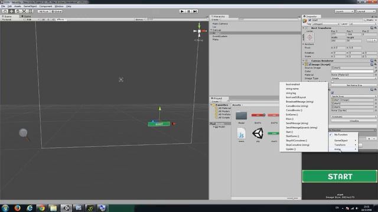The height and width of the screenshot is (212, 378).
Task: Select All Materials in Favorites
Action: (x=224, y=108)
